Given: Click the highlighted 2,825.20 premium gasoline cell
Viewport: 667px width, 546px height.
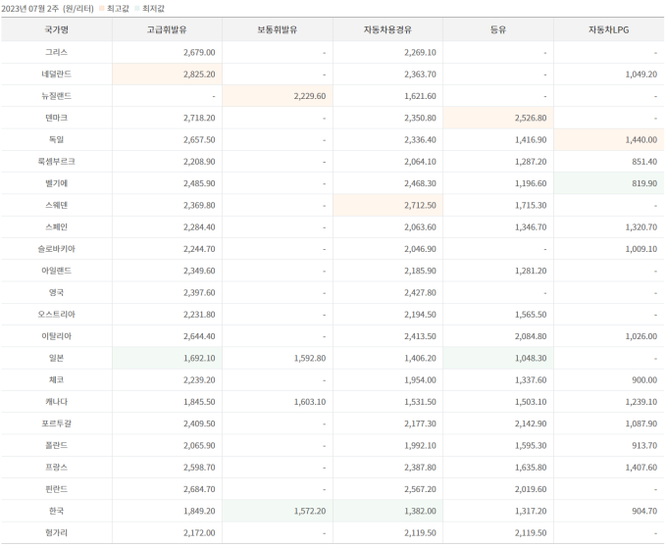Looking at the screenshot, I should 167,74.
